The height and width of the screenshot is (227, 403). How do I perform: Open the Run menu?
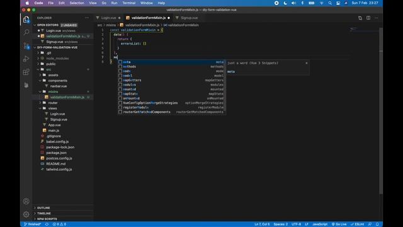(x=114, y=3)
